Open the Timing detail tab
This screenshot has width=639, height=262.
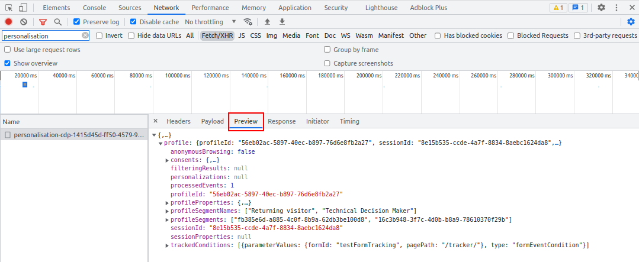(x=349, y=121)
